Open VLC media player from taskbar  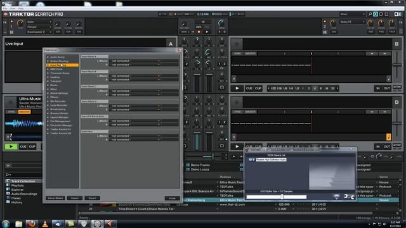45,224
